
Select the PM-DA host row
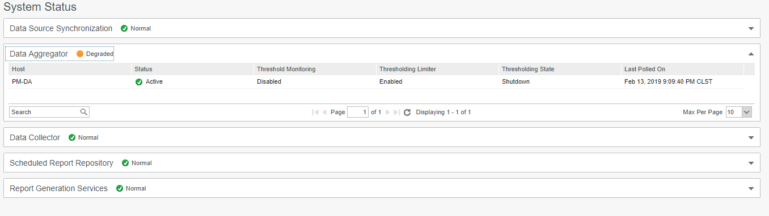pos(377,82)
